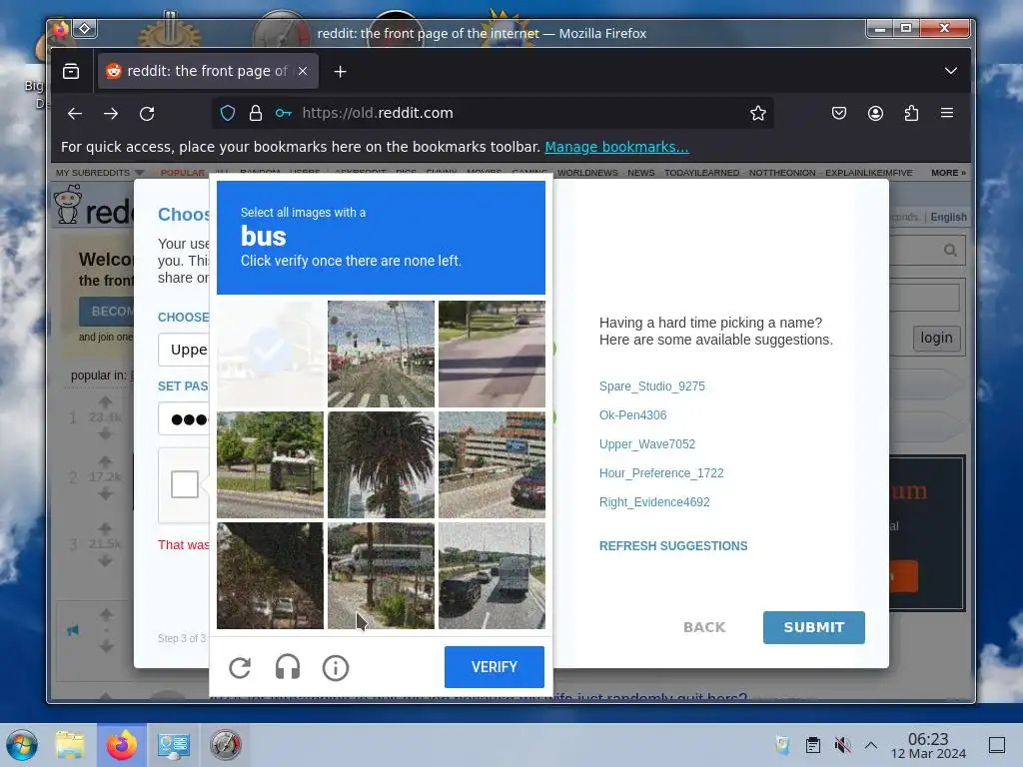The width and height of the screenshot is (1023, 767).
Task: Click the blue VERIFY button
Action: (494, 666)
